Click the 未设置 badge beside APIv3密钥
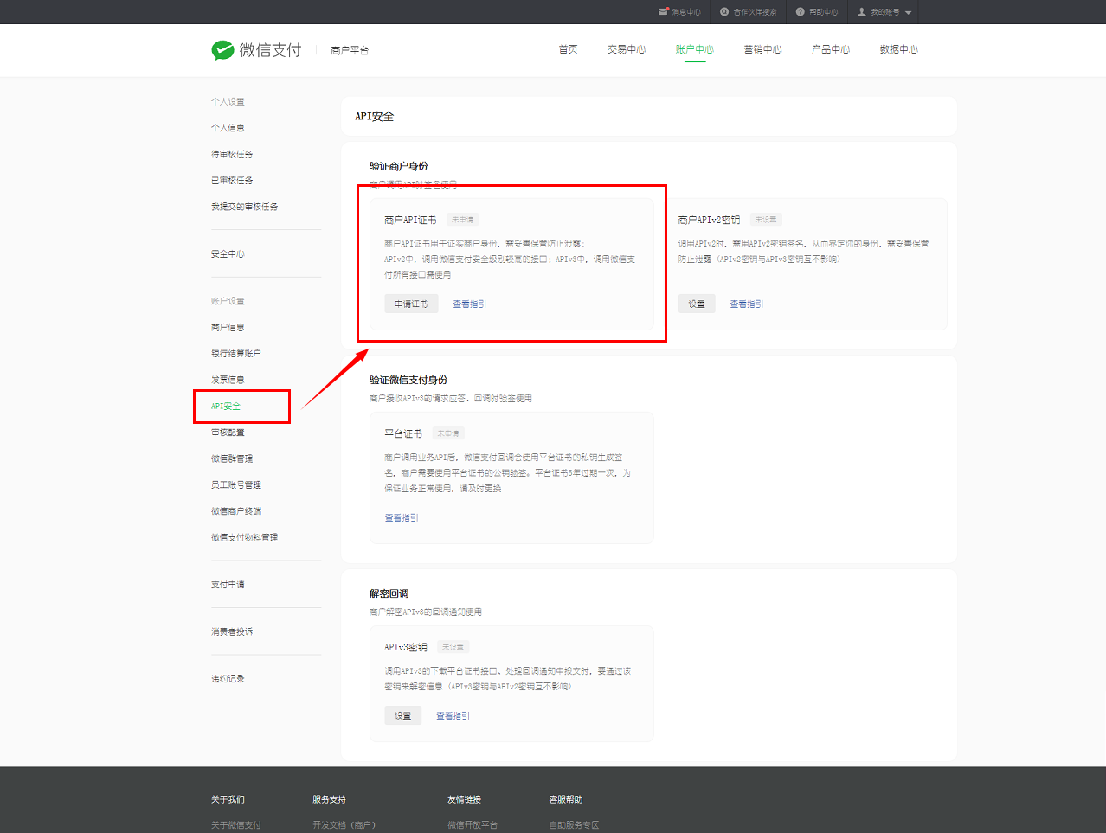The height and width of the screenshot is (833, 1106). pyautogui.click(x=453, y=647)
